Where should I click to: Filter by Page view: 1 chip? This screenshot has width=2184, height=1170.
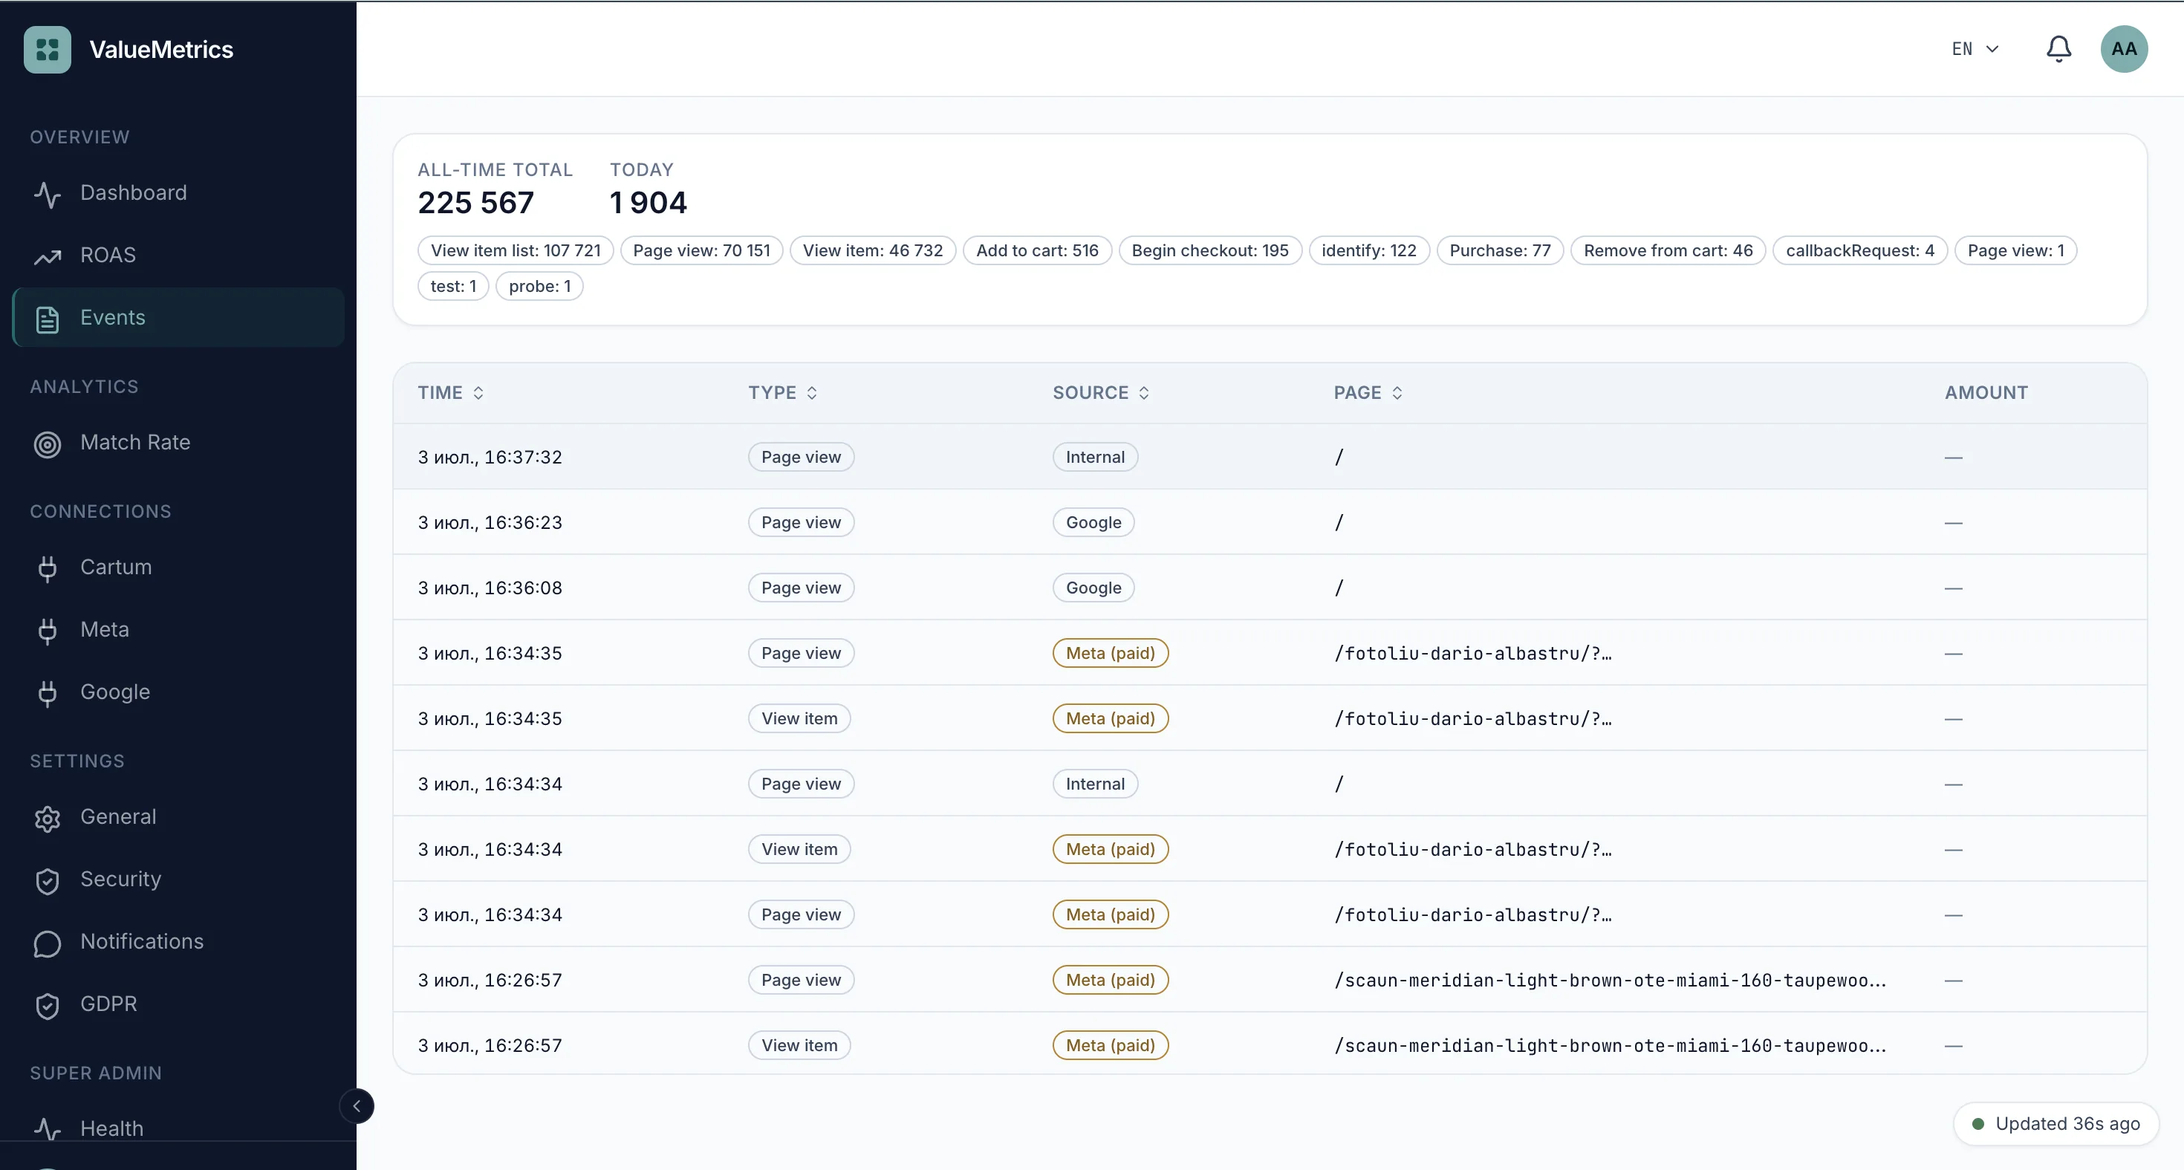point(2015,251)
